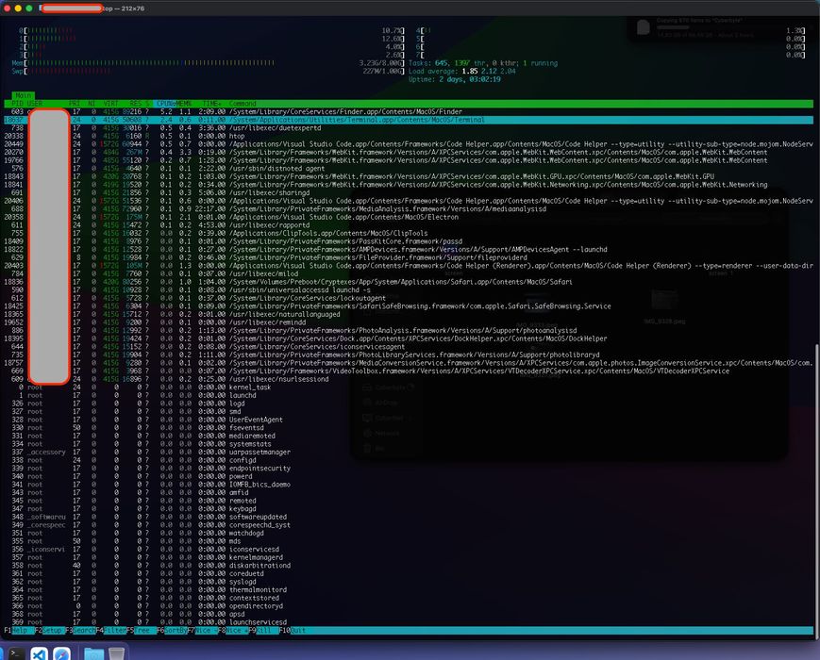Image resolution: width=820 pixels, height=660 pixels.
Task: Sort by the CPU% column header
Action: tap(165, 104)
